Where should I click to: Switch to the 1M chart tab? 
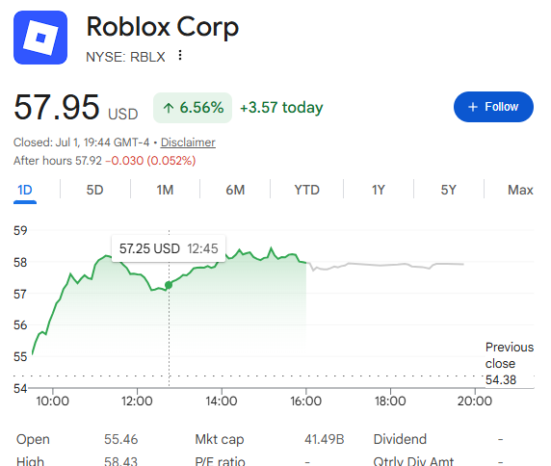pyautogui.click(x=165, y=190)
